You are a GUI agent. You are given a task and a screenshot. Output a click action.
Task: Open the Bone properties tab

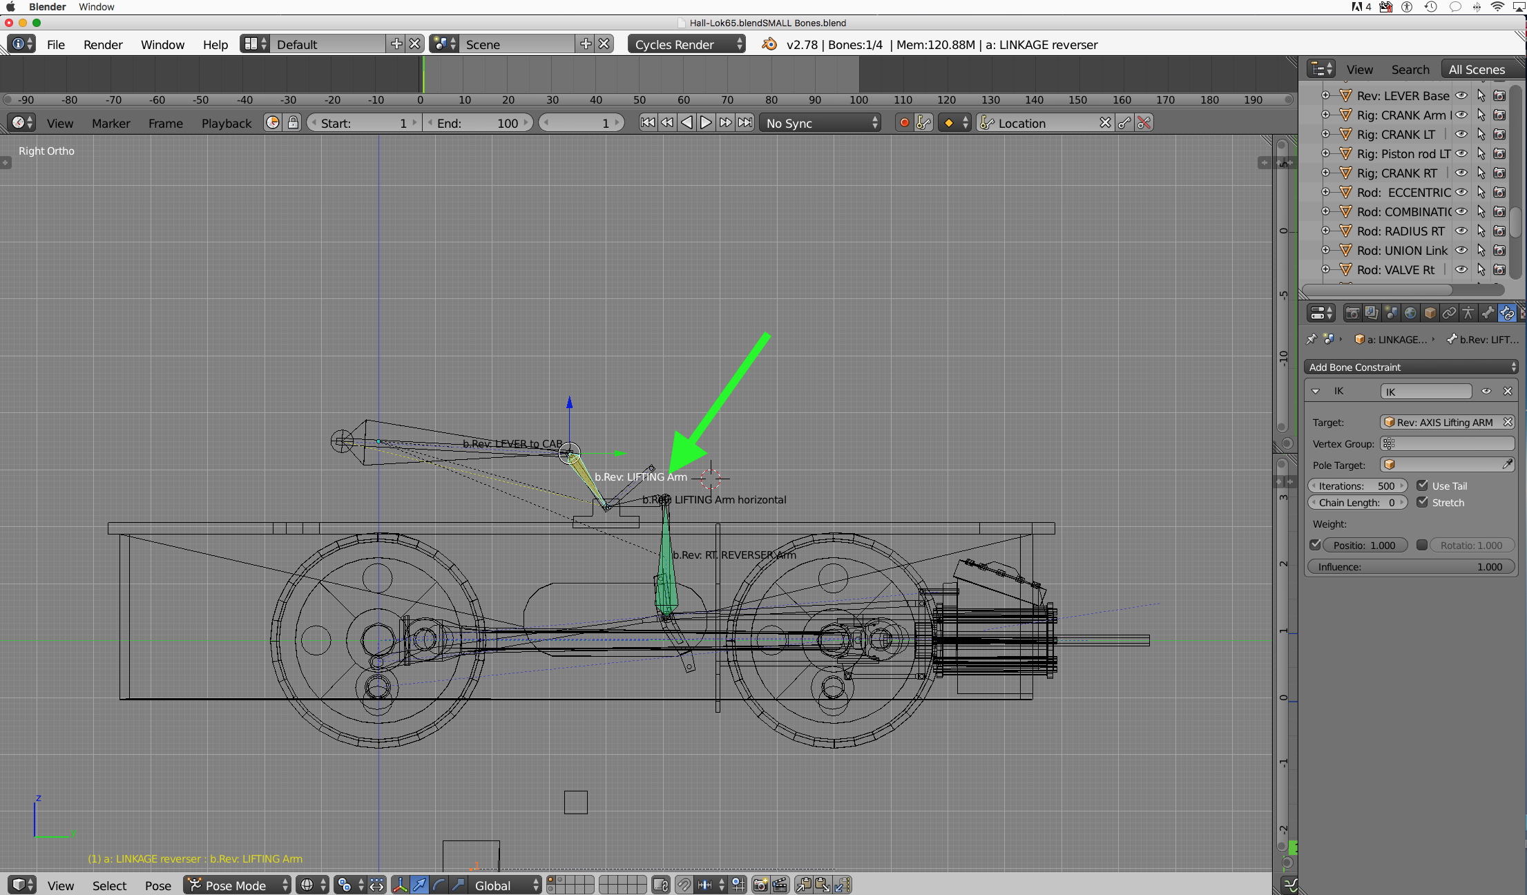click(1488, 314)
